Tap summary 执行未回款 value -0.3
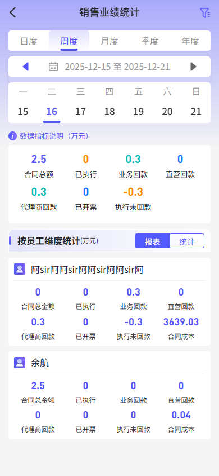 click(x=133, y=192)
